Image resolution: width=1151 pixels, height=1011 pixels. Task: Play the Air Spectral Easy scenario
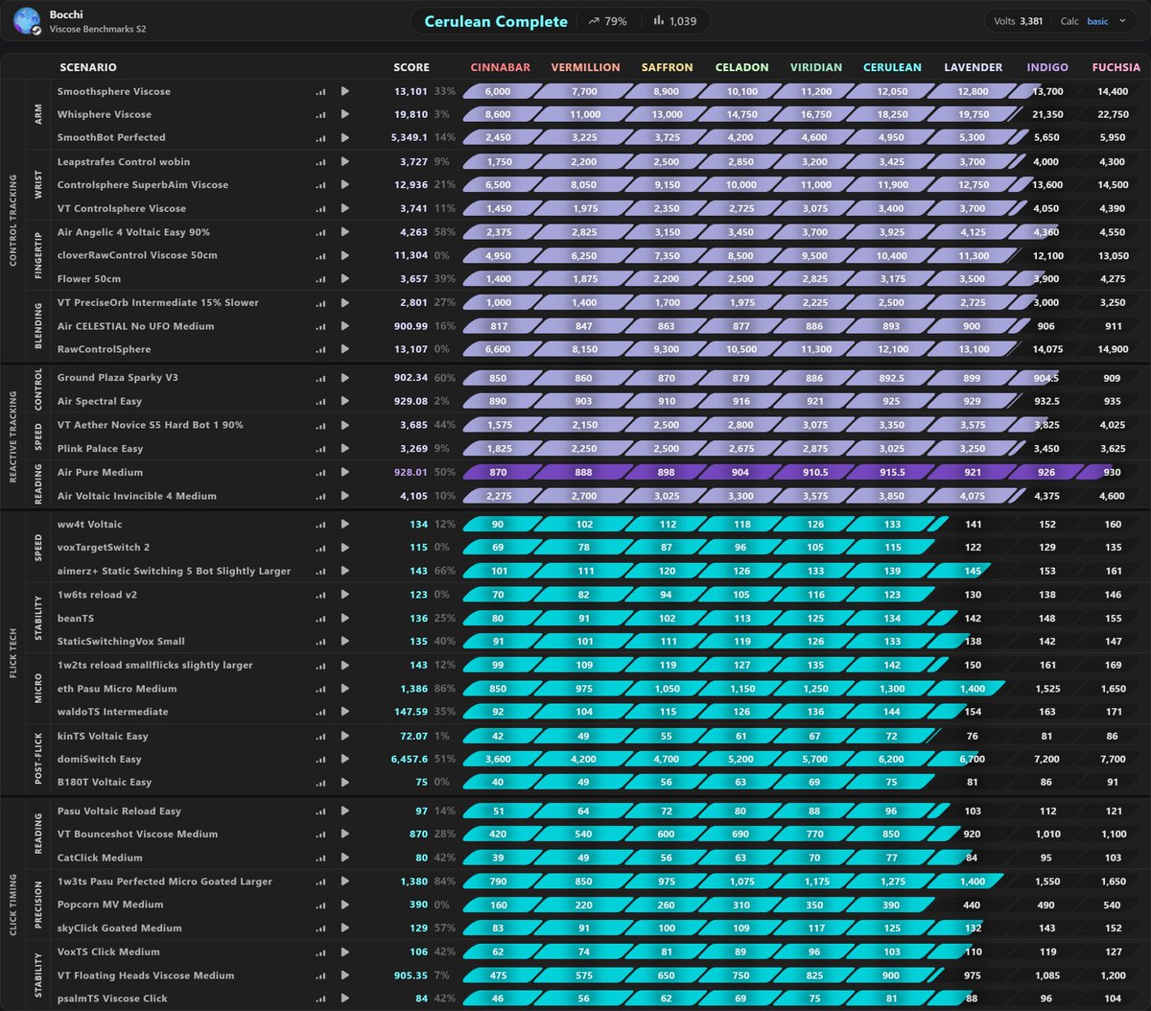coord(344,402)
